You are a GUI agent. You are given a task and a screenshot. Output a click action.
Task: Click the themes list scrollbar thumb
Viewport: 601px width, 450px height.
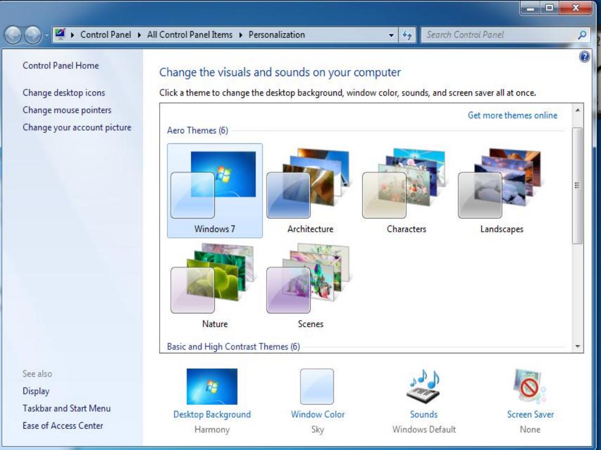(x=577, y=186)
